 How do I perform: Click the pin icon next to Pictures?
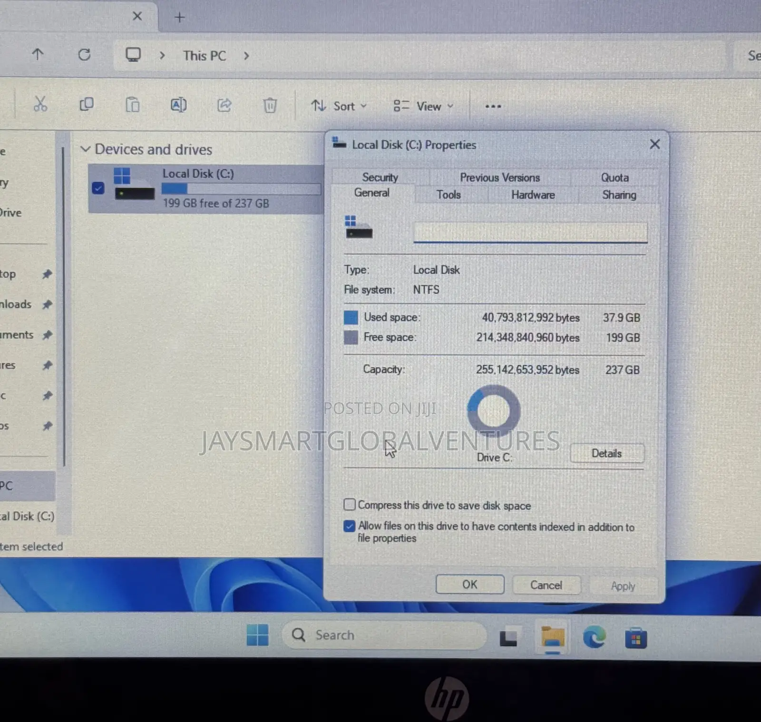[x=47, y=365]
